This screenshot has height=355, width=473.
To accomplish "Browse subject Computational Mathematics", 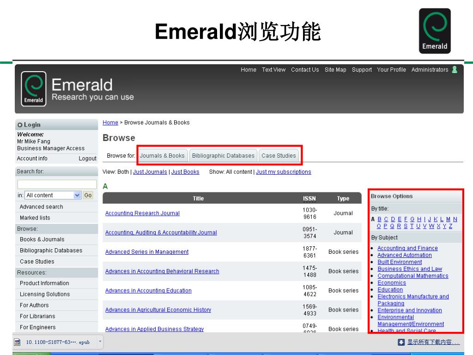I will point(412,276).
